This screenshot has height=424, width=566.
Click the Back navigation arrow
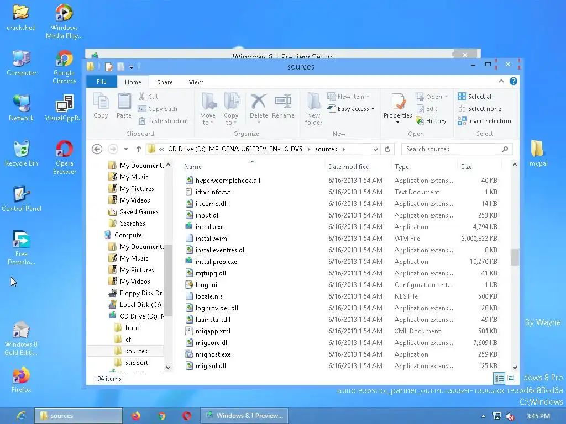pyautogui.click(x=97, y=149)
